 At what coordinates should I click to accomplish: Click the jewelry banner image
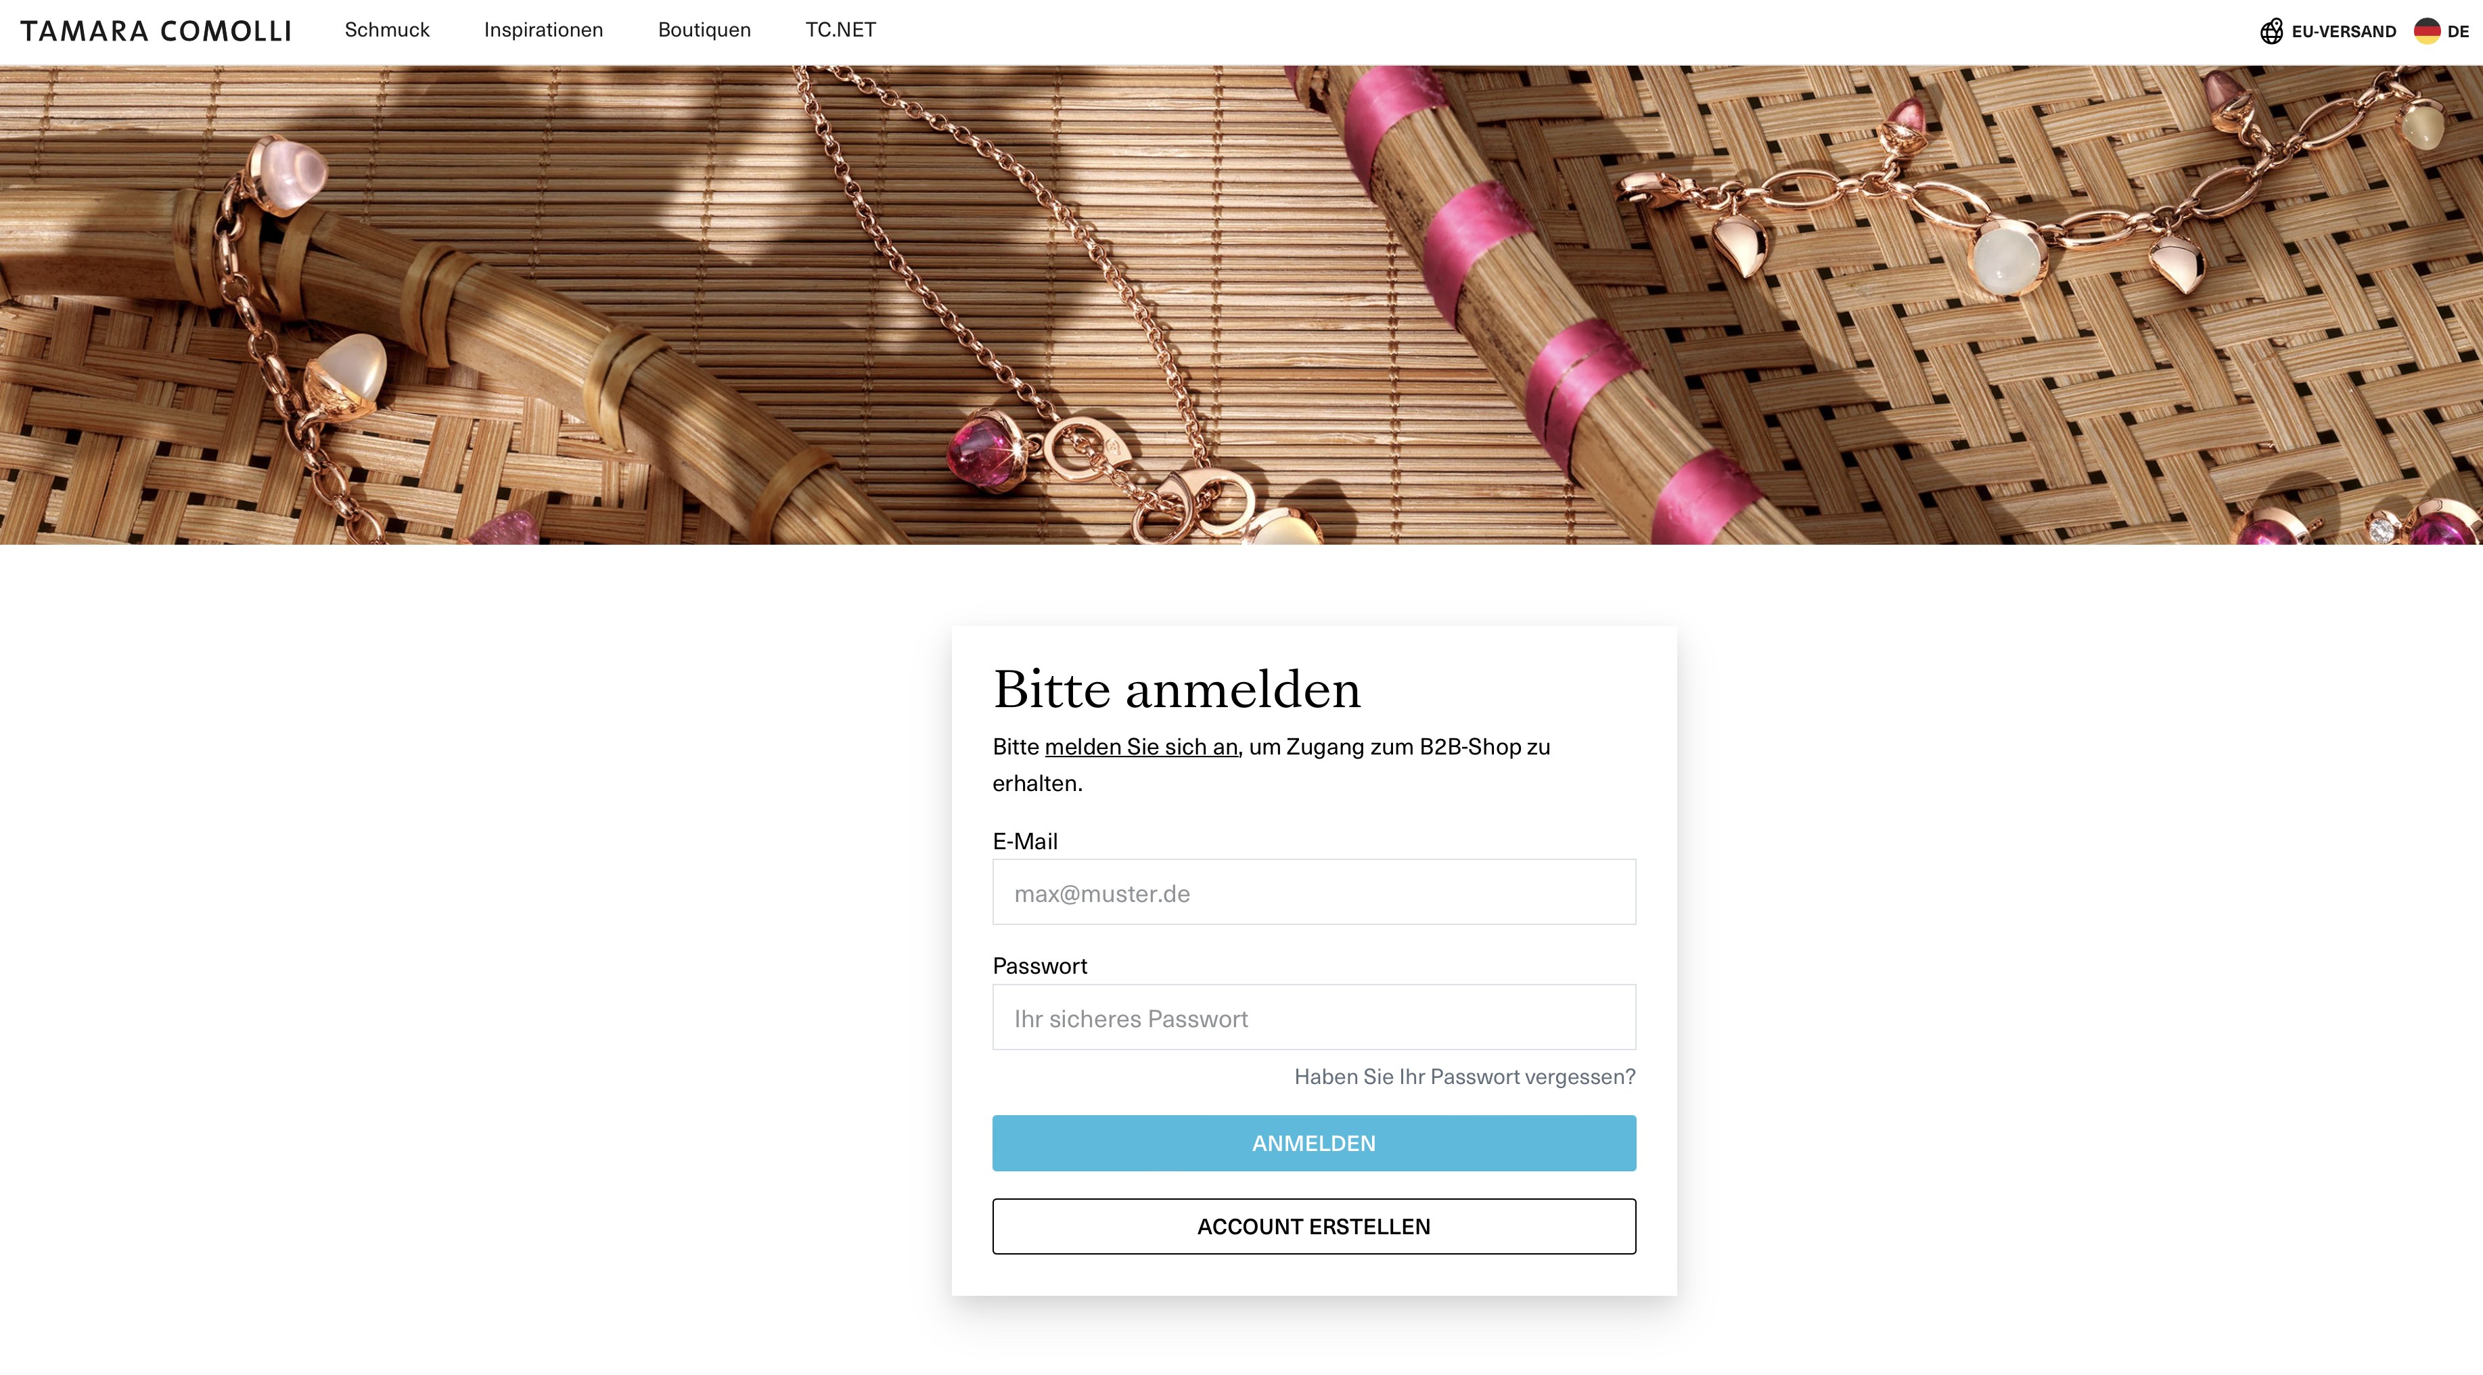(x=1241, y=305)
